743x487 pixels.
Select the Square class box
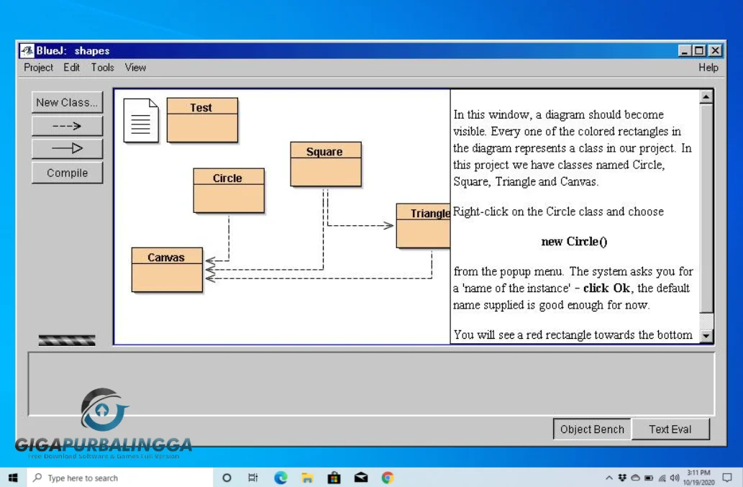point(325,164)
